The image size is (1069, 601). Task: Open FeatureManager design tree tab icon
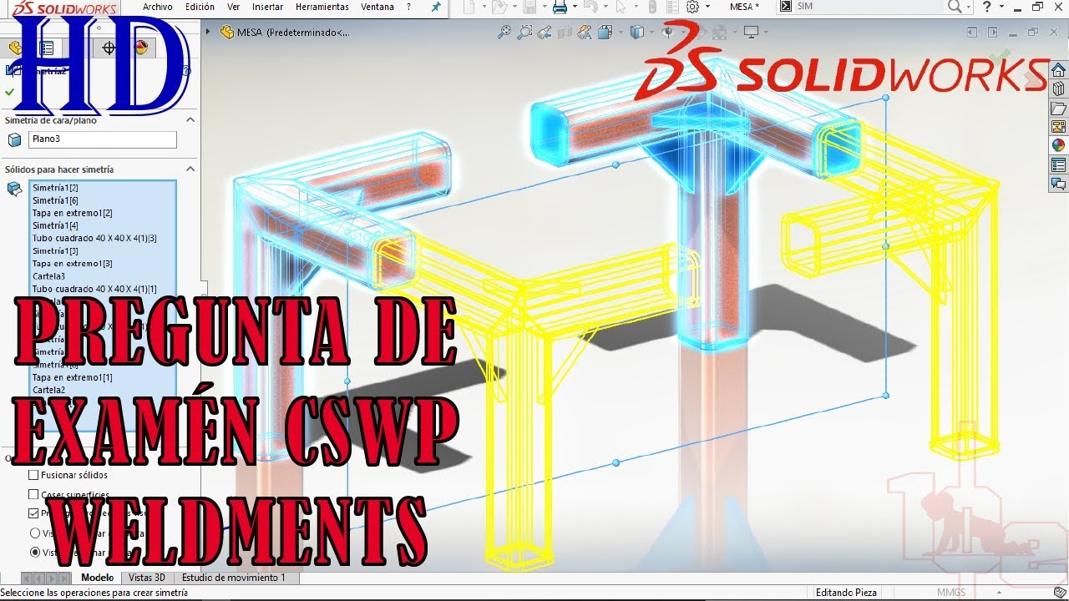15,48
